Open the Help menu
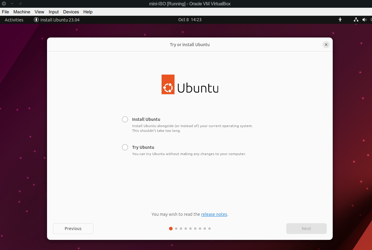 88,12
